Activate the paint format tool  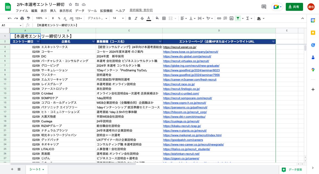(28, 18)
